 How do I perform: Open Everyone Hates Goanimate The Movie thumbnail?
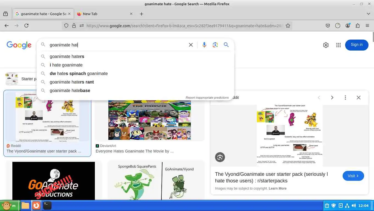pos(150,120)
